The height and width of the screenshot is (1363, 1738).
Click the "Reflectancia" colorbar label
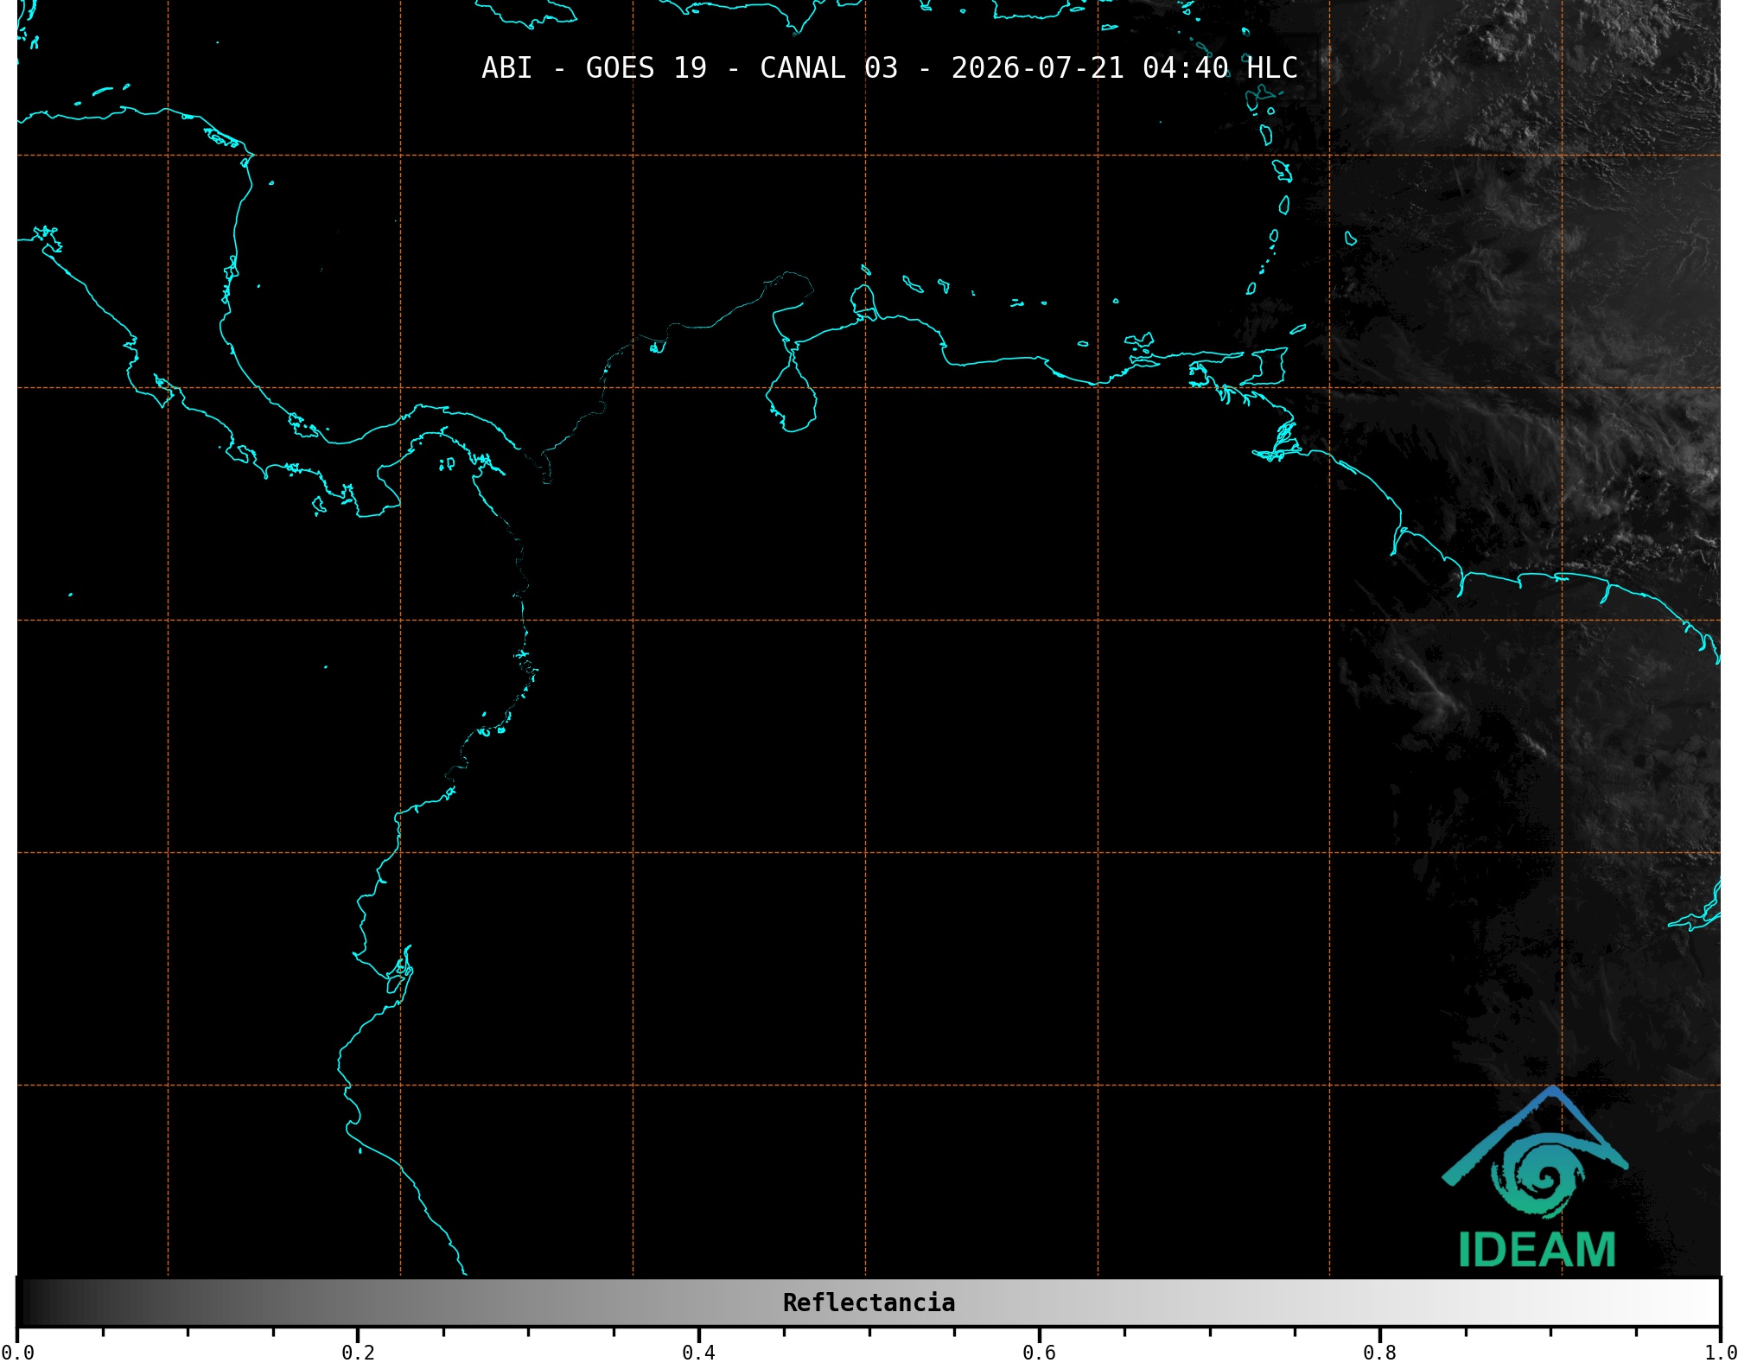tap(869, 1302)
